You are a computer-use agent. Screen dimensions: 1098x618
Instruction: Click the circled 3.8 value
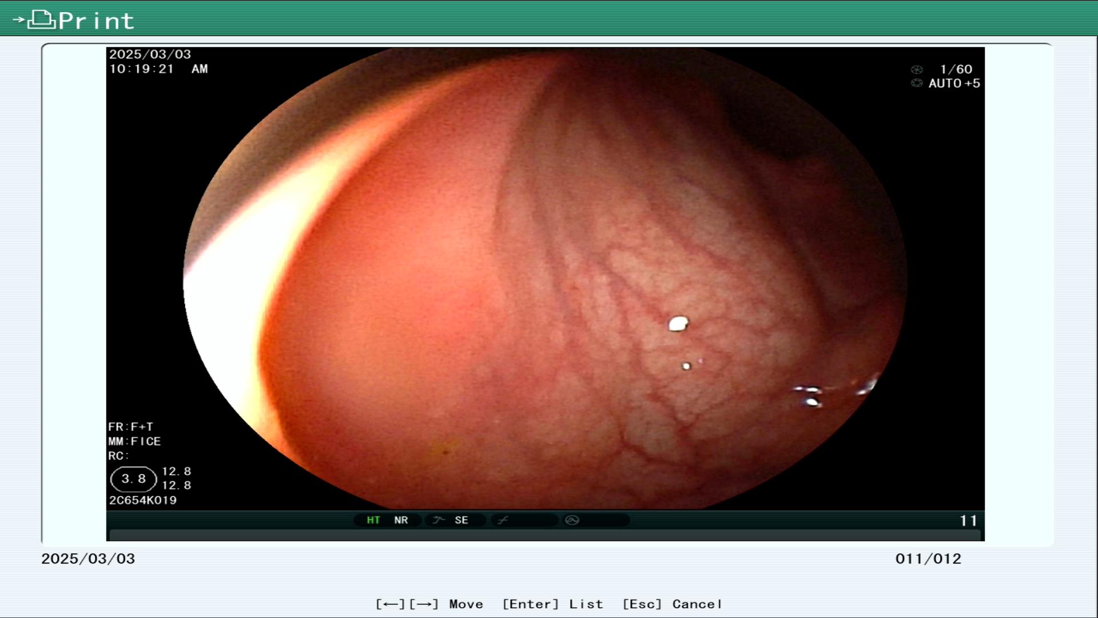pyautogui.click(x=133, y=479)
